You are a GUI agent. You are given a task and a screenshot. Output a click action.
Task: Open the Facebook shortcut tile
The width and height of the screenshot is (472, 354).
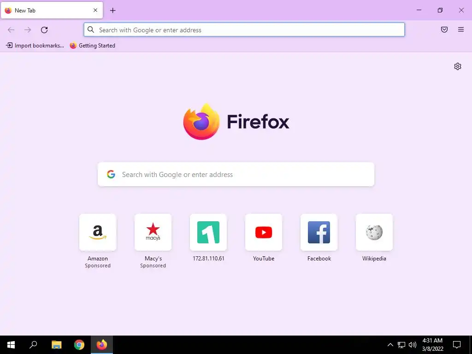(x=319, y=232)
